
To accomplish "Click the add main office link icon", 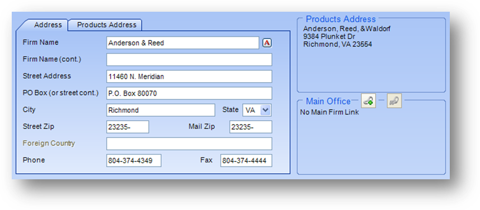I will 368,101.
